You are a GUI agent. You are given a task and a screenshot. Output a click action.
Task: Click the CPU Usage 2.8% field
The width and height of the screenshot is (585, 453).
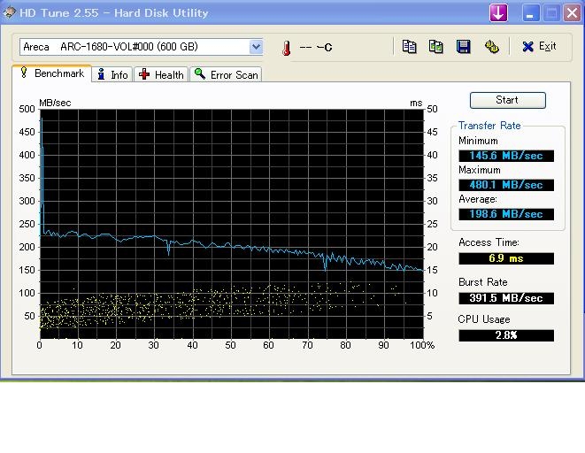[x=505, y=335]
